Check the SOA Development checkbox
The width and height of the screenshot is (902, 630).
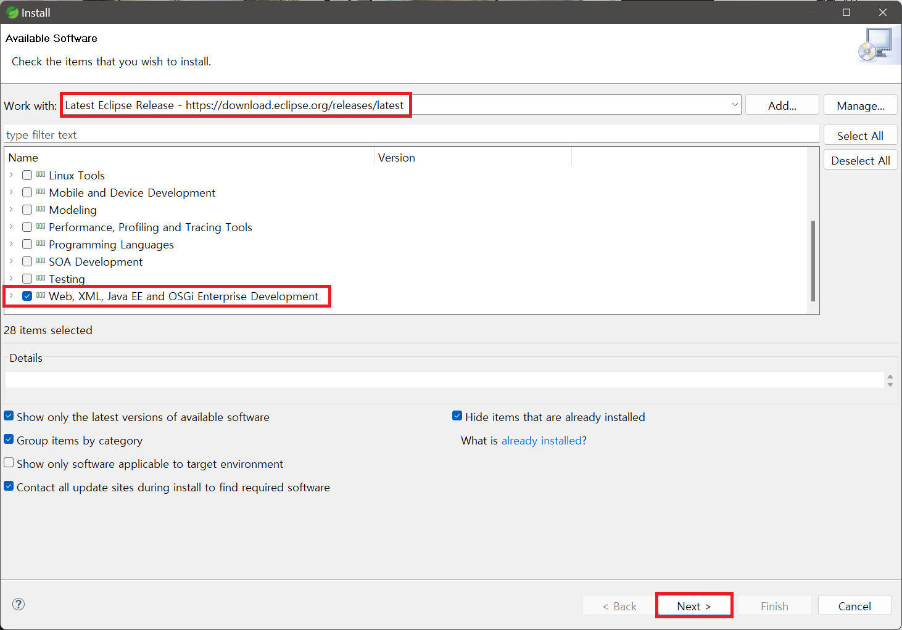(27, 261)
